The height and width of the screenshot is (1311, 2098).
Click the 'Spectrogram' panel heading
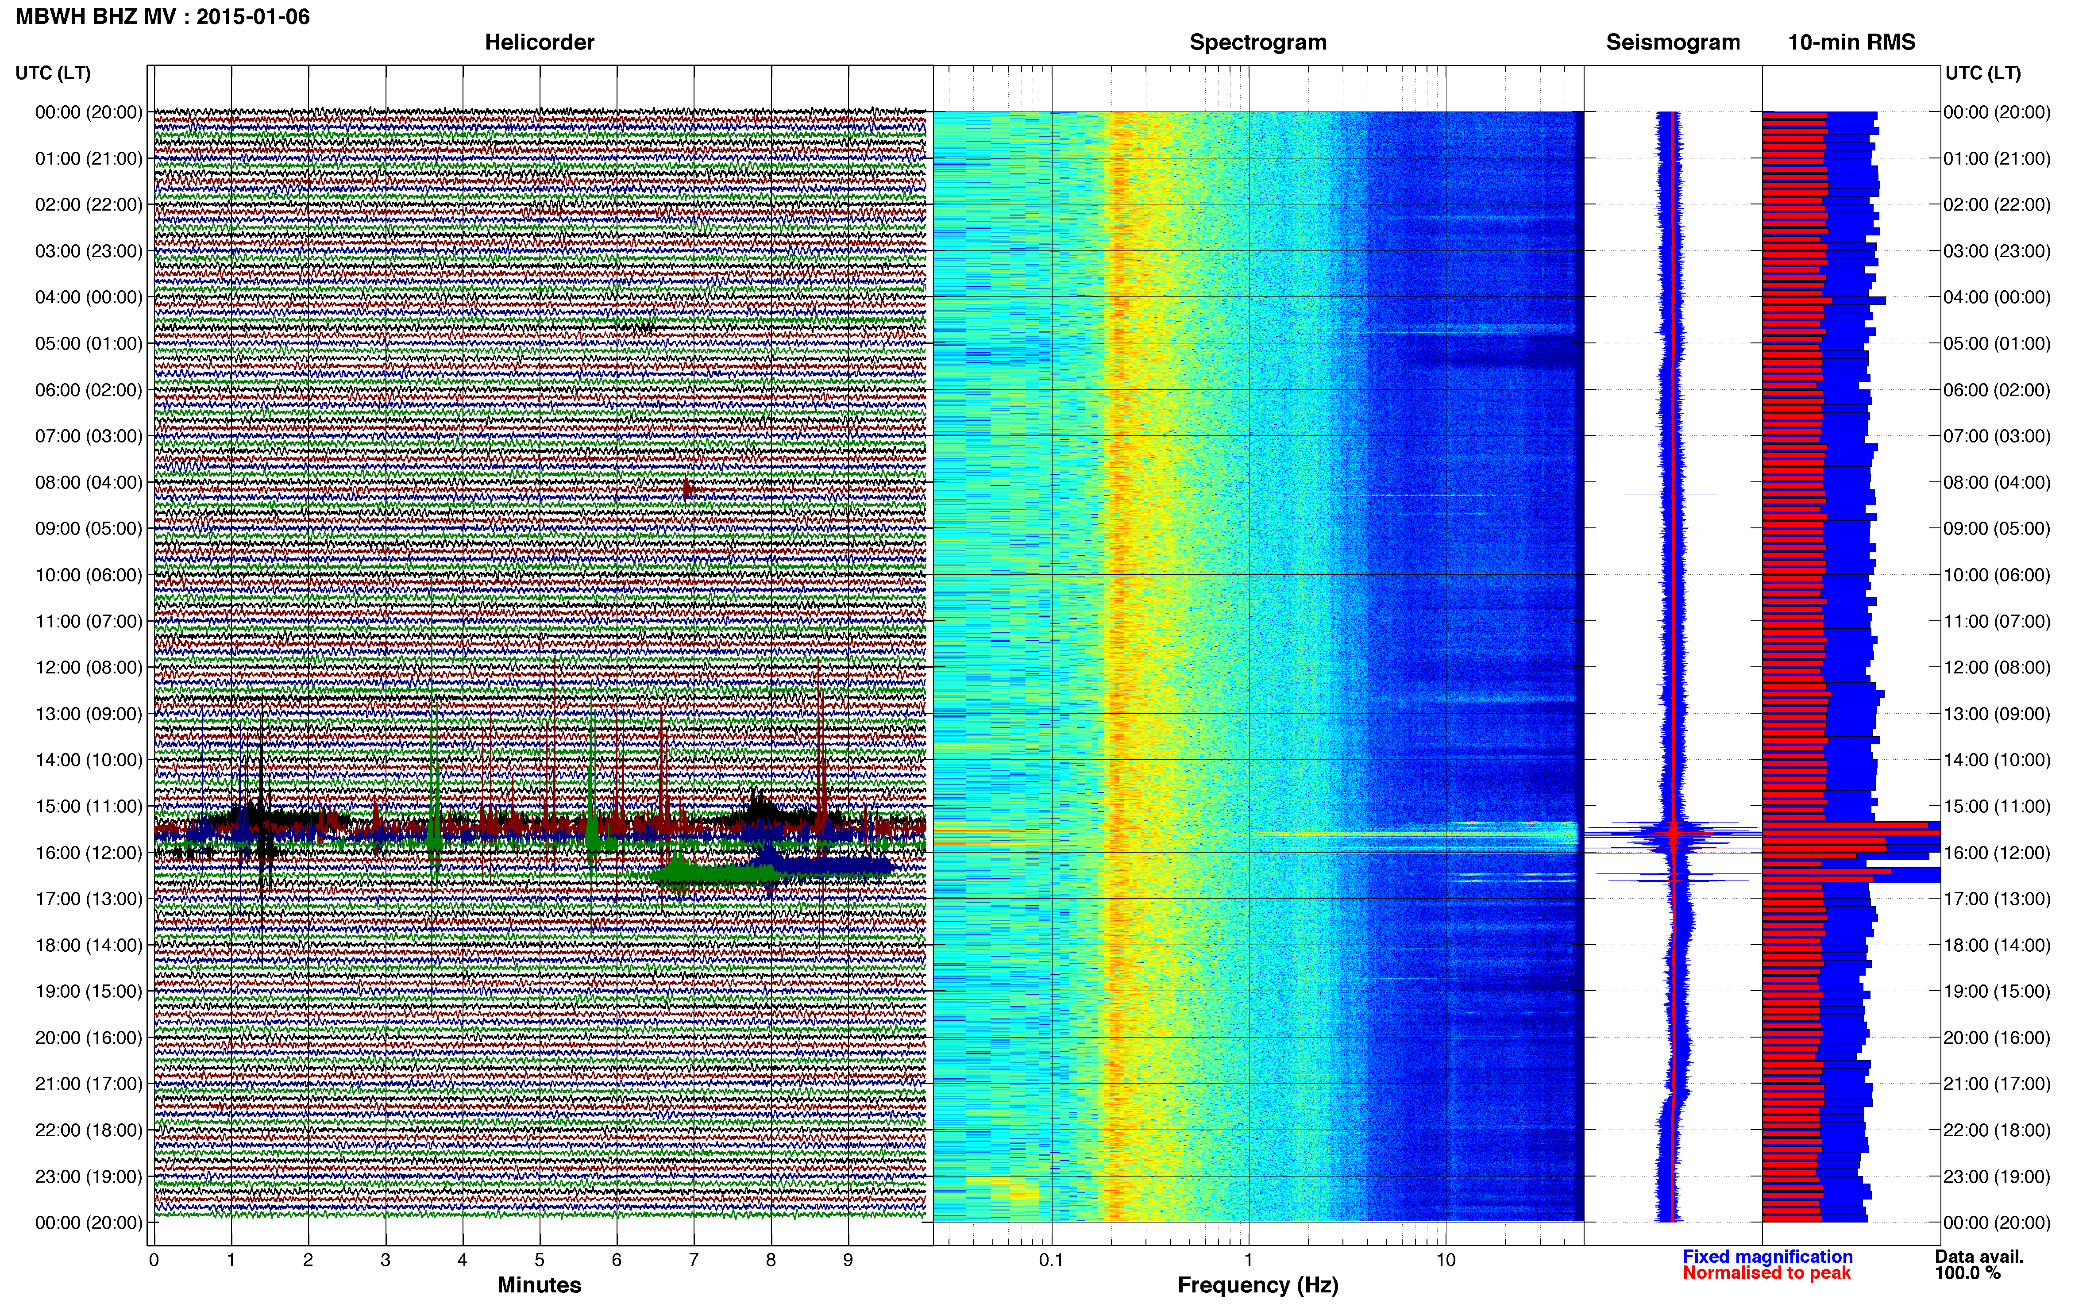coord(1257,42)
